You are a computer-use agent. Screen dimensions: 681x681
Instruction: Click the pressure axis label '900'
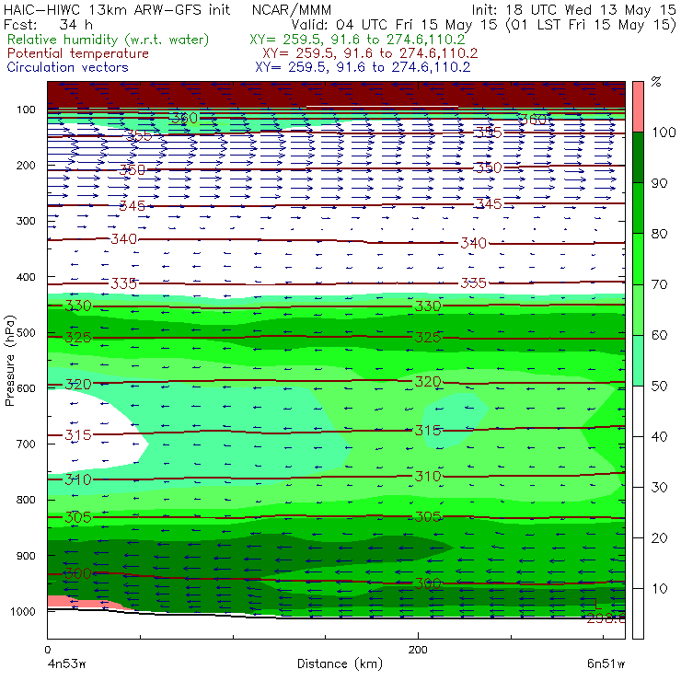[26, 556]
